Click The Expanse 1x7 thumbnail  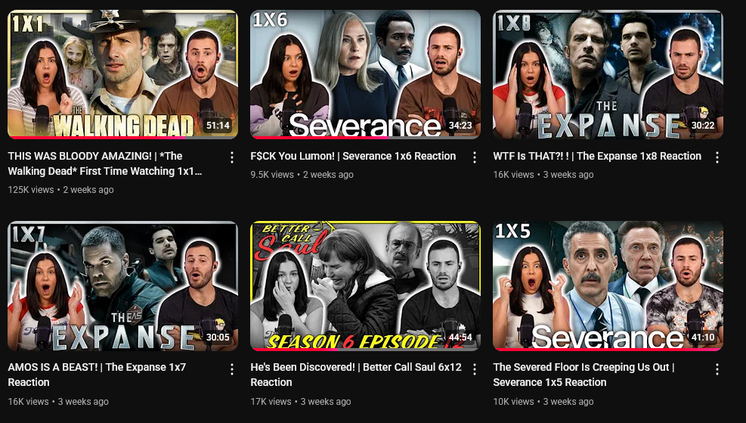tap(122, 286)
